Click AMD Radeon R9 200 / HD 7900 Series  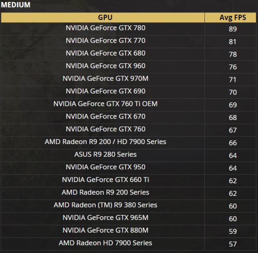105,142
